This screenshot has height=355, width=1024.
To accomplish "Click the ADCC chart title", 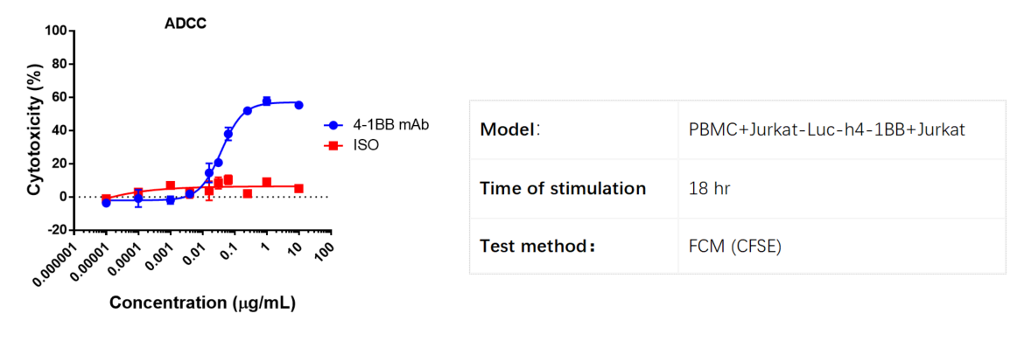I will 186,24.
